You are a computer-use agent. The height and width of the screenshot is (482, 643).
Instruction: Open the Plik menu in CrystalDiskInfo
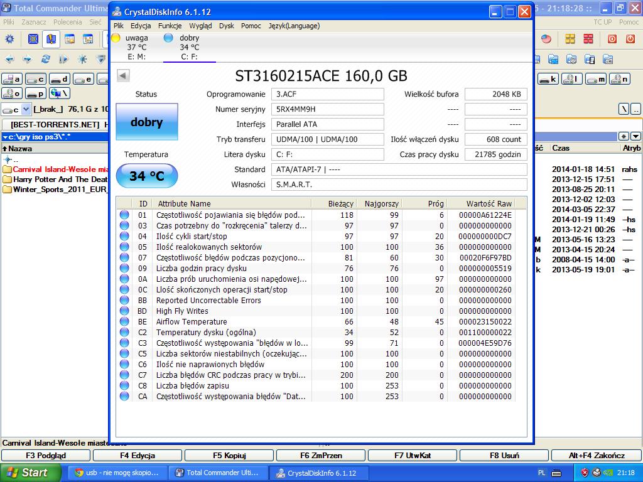tap(119, 26)
